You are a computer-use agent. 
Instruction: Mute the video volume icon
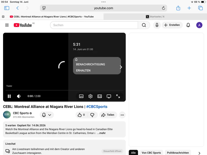19,96
